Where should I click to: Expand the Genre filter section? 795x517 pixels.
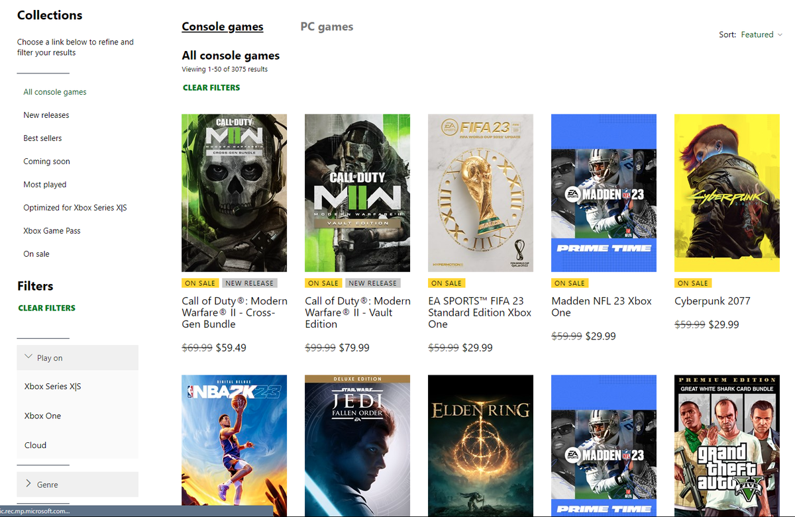click(x=78, y=485)
